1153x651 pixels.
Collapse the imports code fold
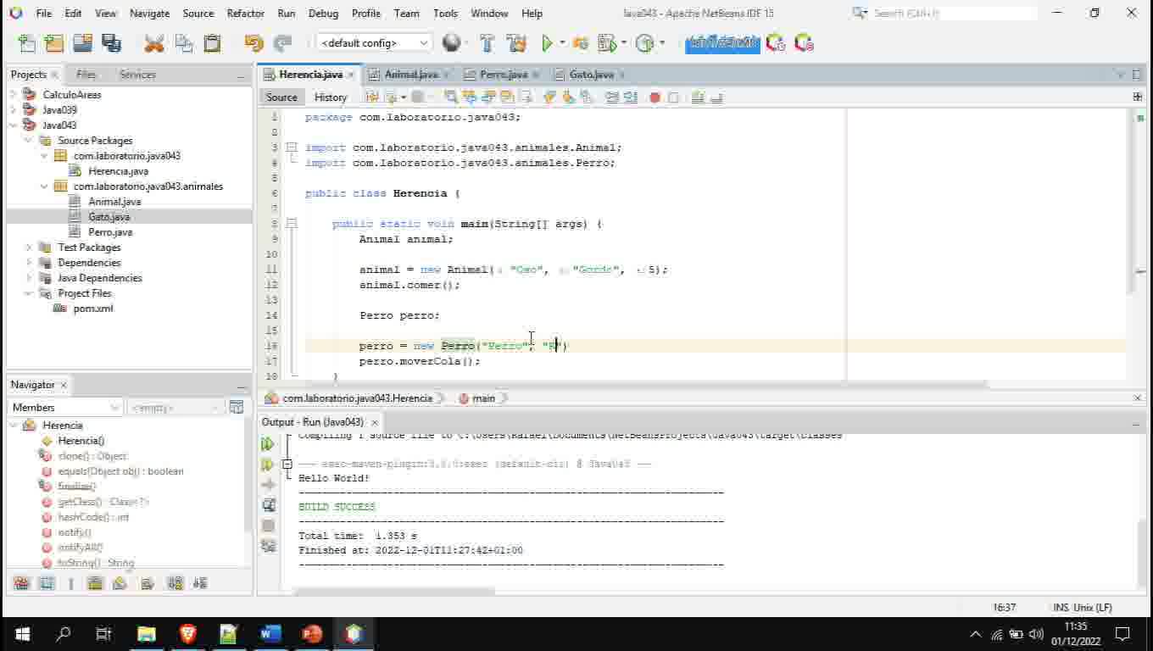click(x=292, y=147)
